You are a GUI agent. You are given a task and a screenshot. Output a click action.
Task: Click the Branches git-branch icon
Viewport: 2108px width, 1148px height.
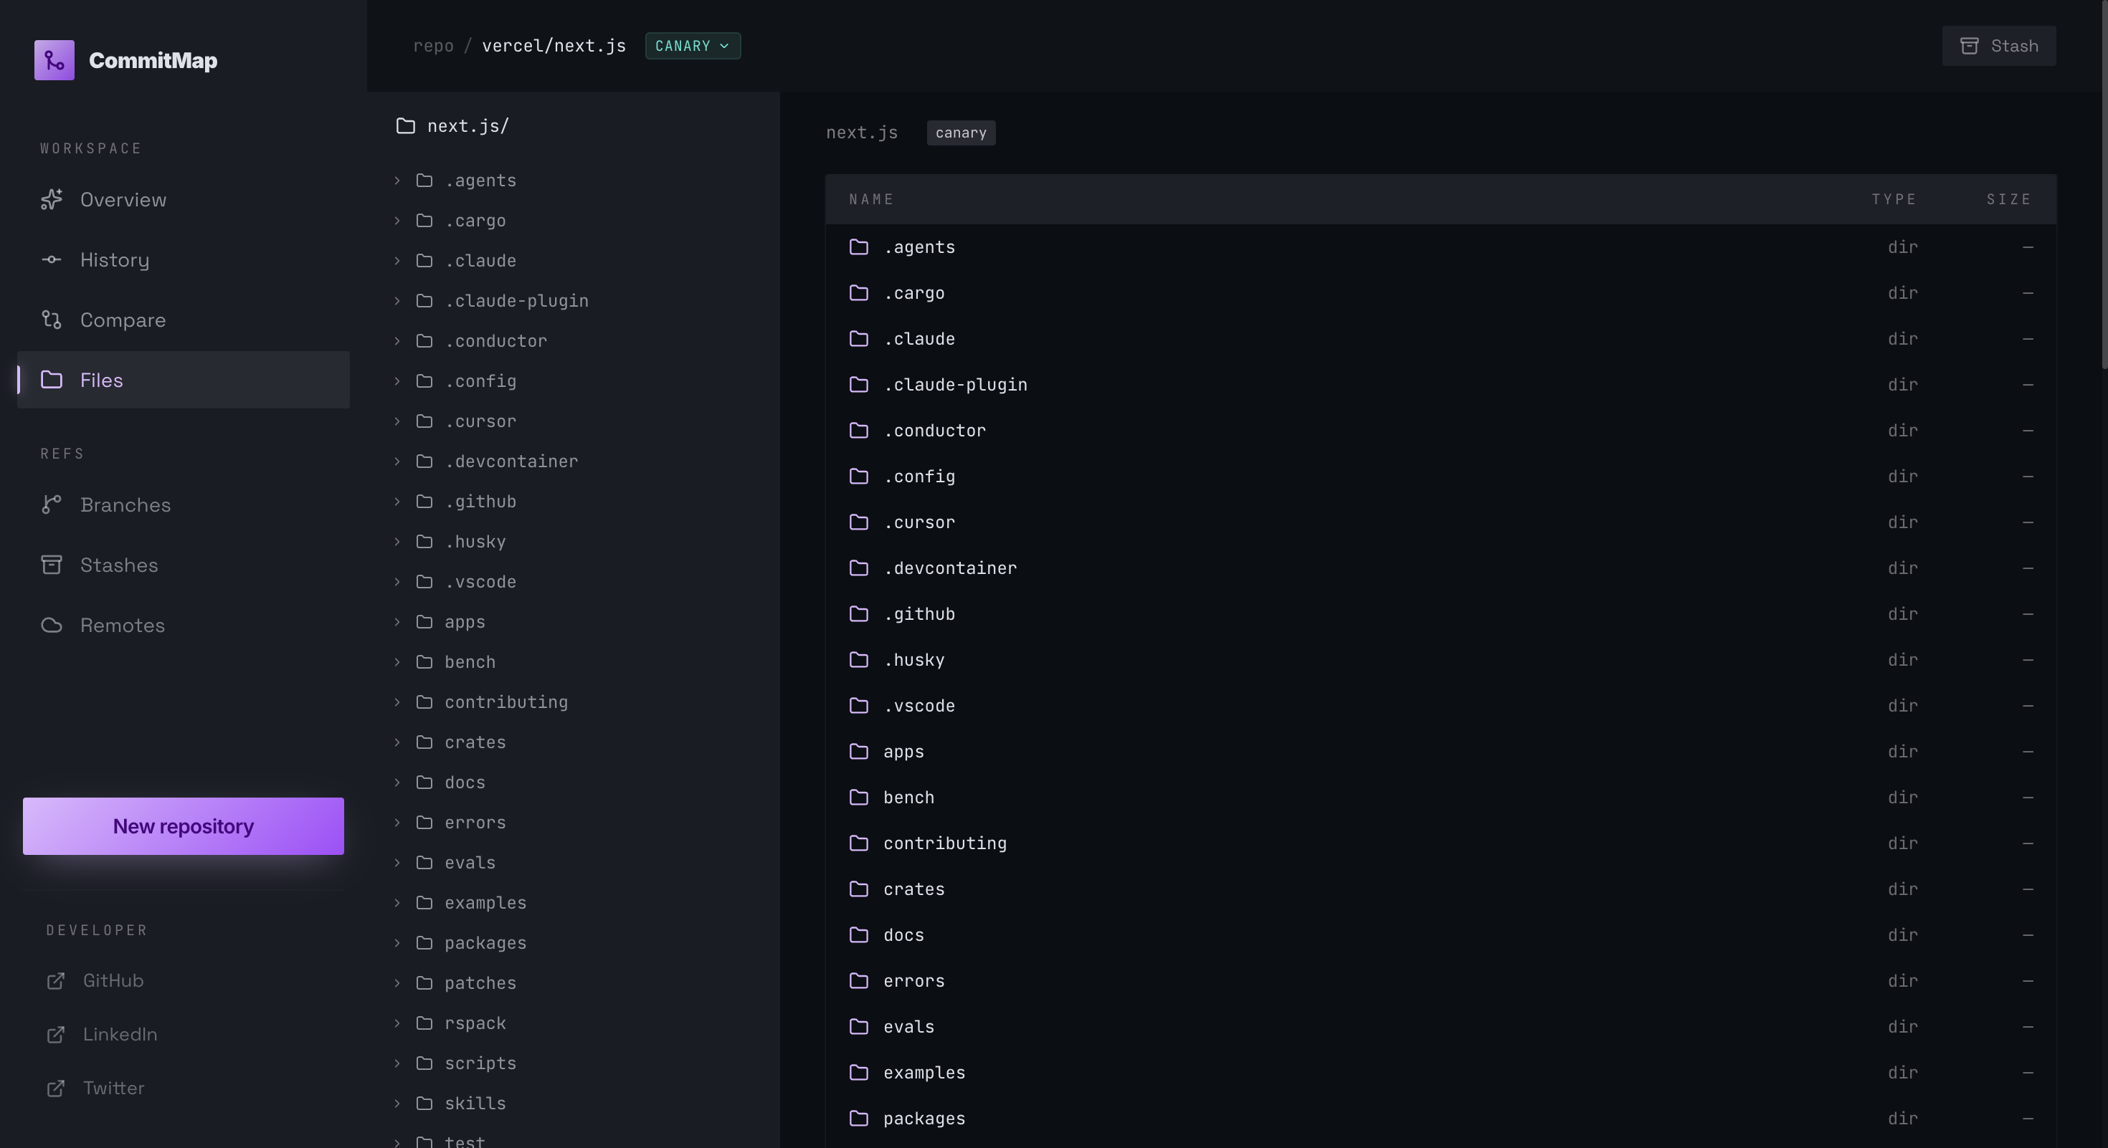52,504
